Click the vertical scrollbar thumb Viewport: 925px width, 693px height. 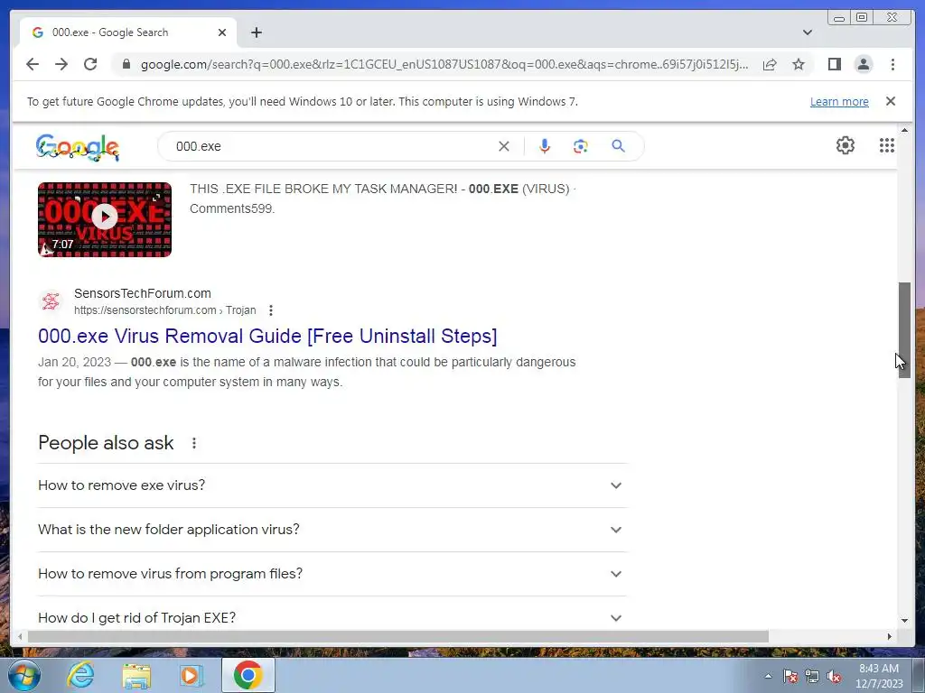click(x=904, y=330)
